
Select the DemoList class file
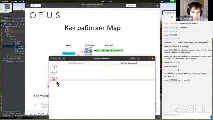19,46
